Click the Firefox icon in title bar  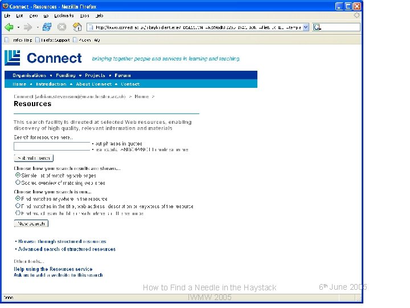(5, 6)
